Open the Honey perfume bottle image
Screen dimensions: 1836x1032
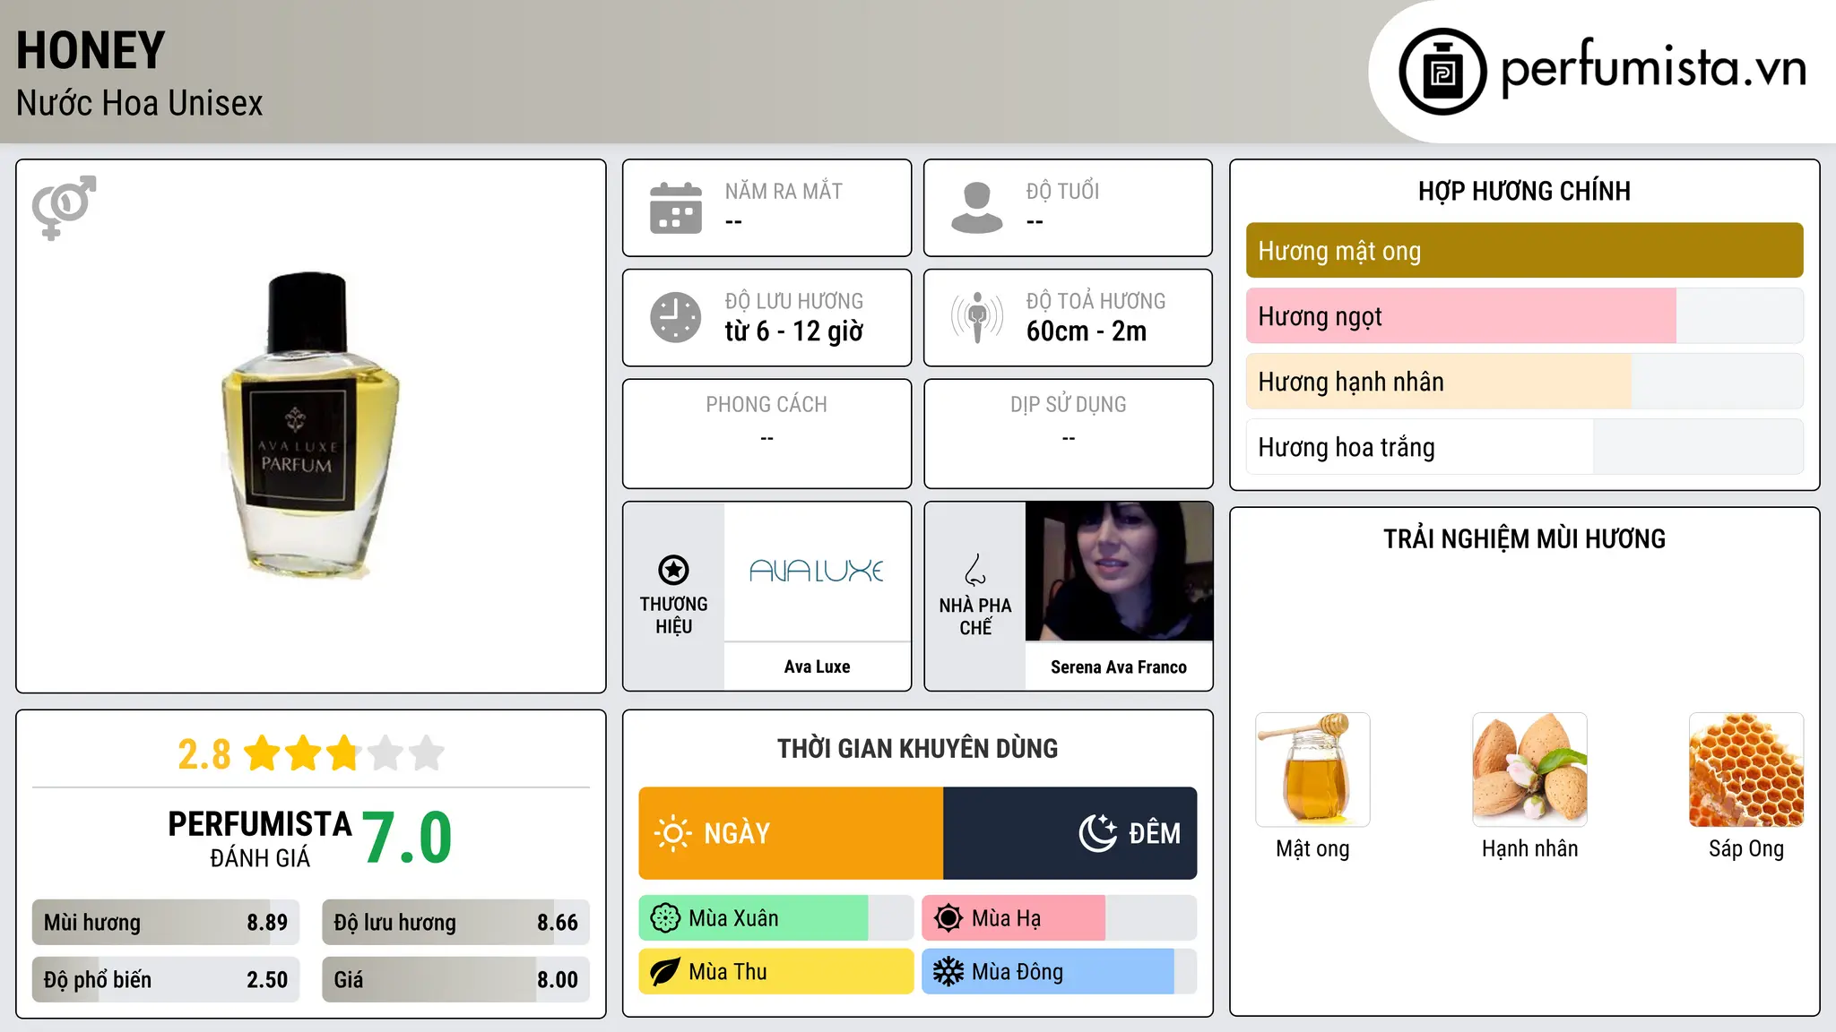point(310,425)
